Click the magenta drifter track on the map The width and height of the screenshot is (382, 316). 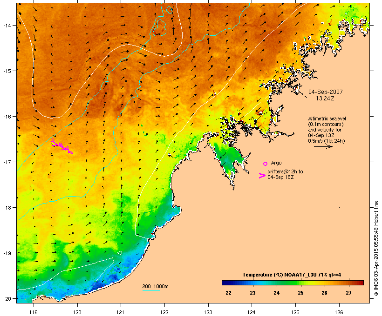tap(61, 146)
